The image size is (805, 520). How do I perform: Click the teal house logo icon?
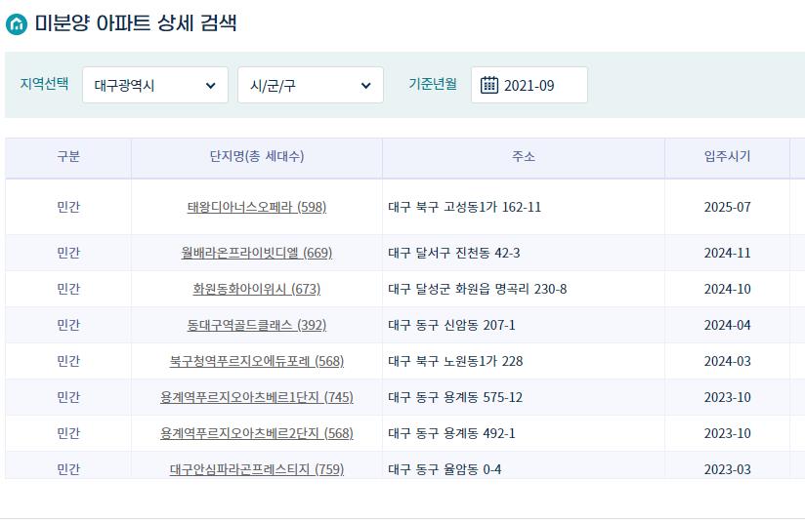pyautogui.click(x=17, y=23)
